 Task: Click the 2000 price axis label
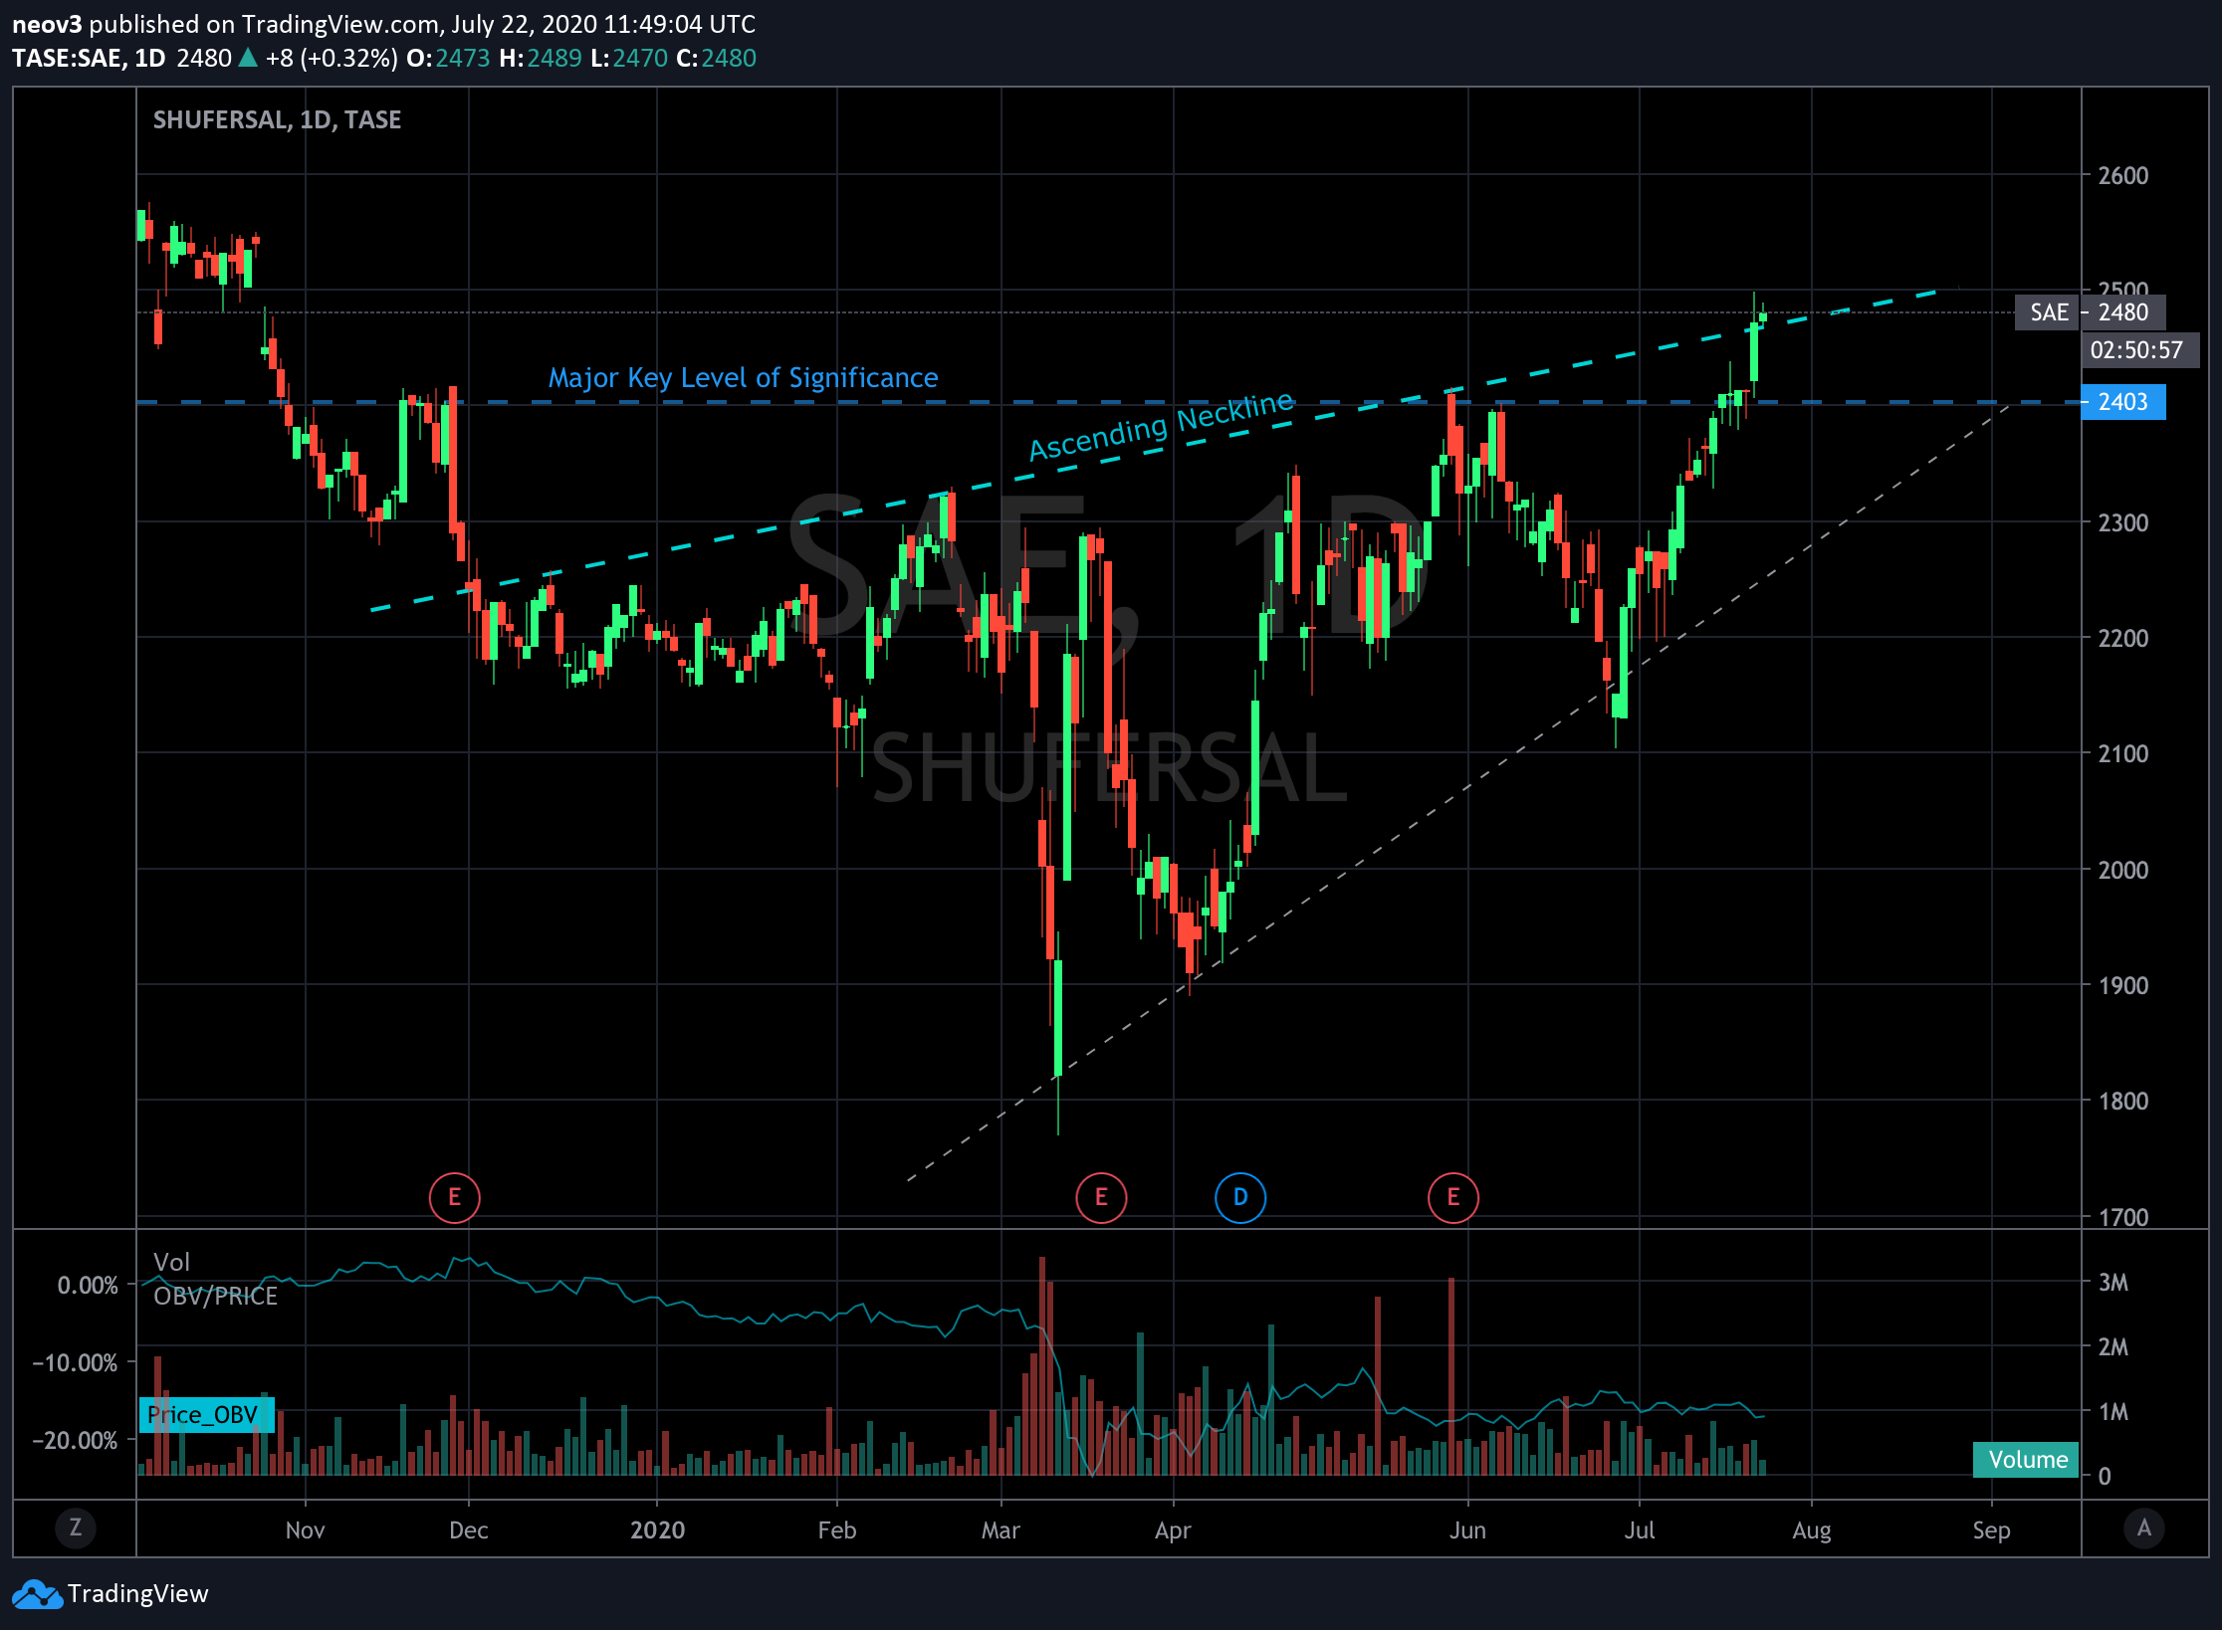click(2123, 871)
